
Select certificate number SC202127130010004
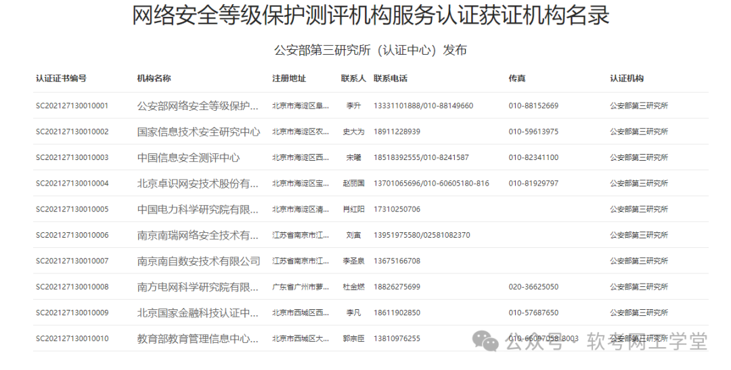click(72, 184)
